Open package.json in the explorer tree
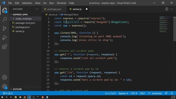This screenshot has width=176, height=99. [x=23, y=27]
